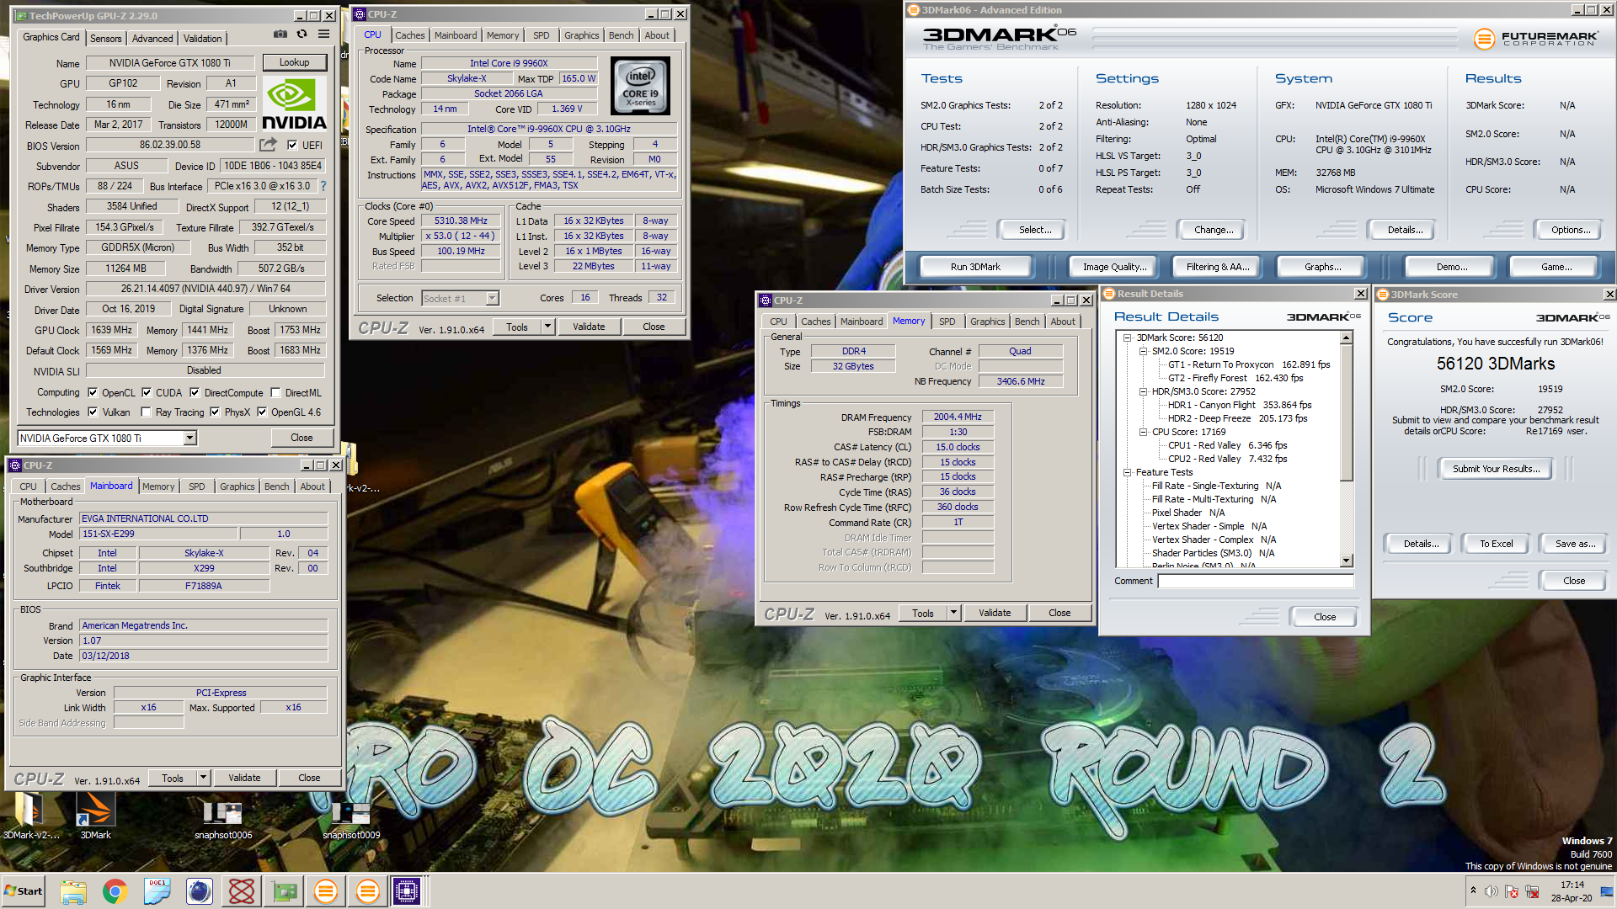Click the Comment input field
This screenshot has height=909, width=1617.
1256,581
